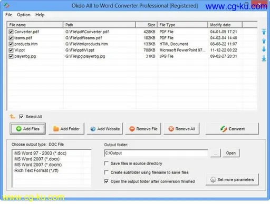Click path G:\File\jpg\playerbg.jpg
This screenshot has height=204, width=270.
tap(85, 56)
